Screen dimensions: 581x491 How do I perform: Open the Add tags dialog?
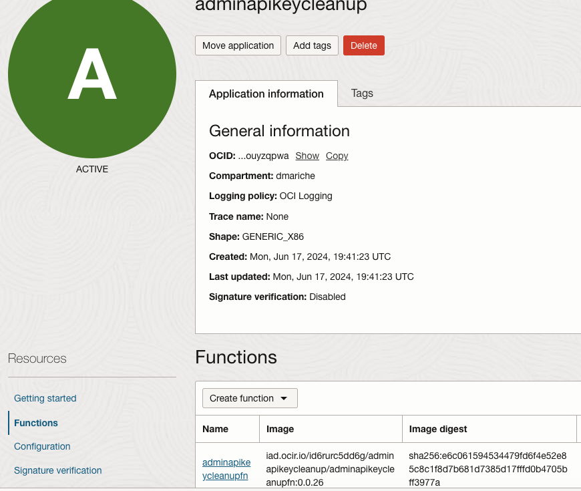312,45
